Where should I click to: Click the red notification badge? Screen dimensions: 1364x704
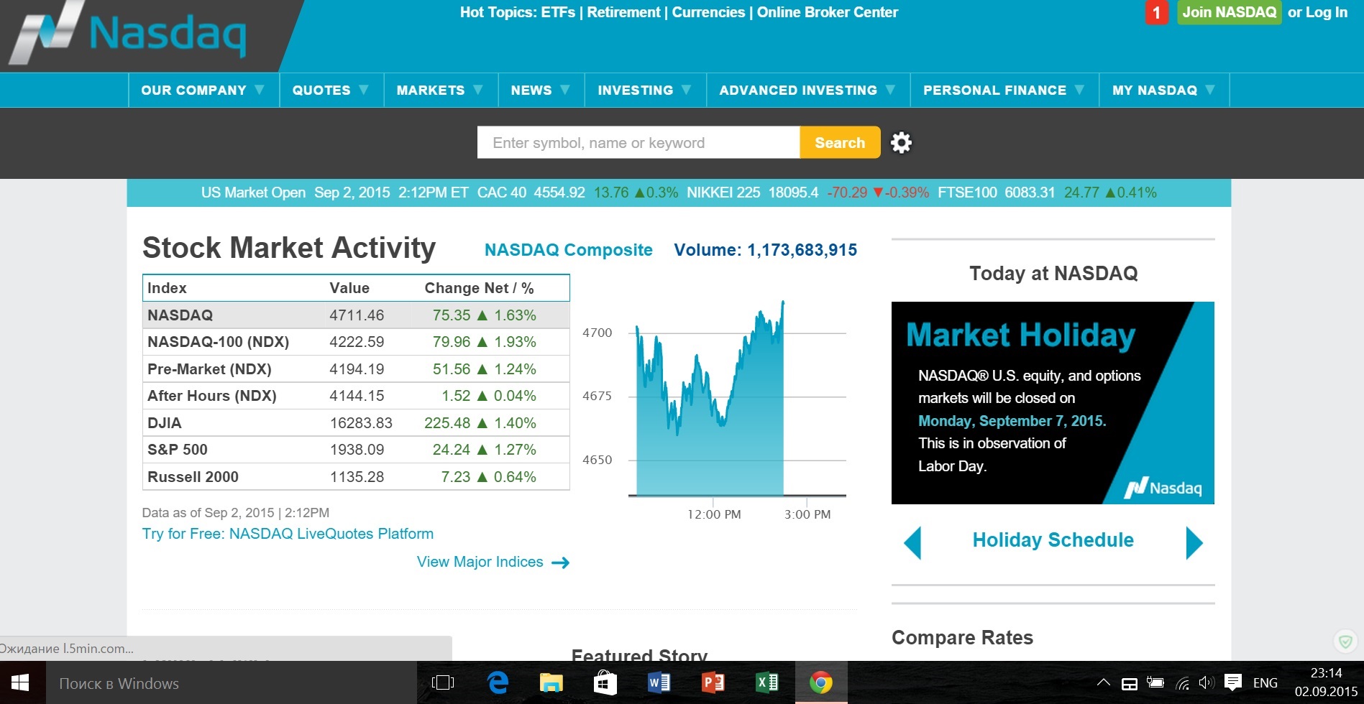click(x=1156, y=12)
